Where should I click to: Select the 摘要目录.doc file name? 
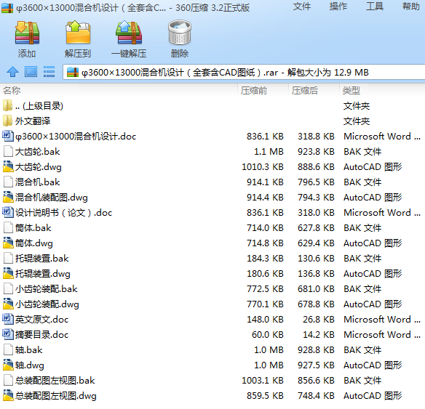[41, 335]
